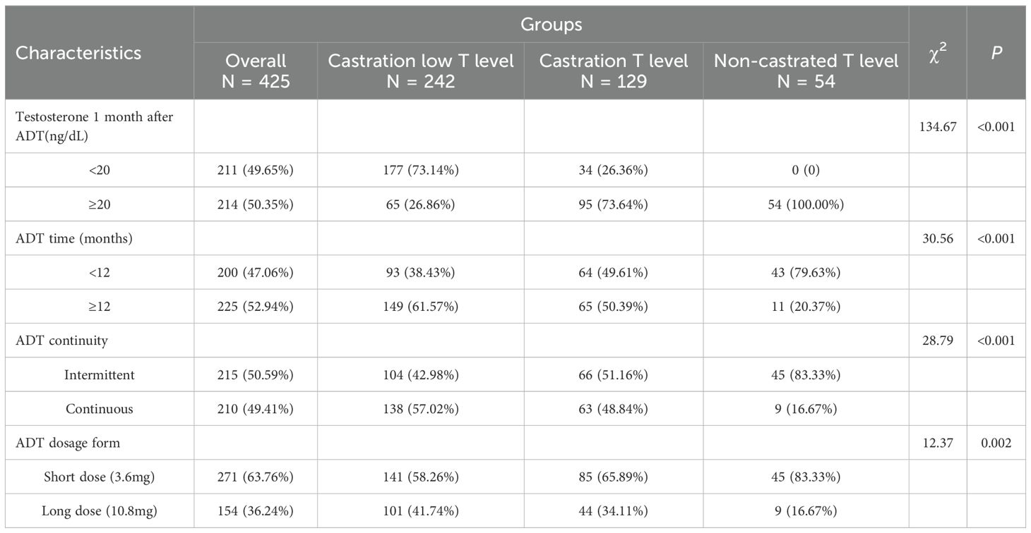1031x533 pixels.
Task: Click the χ² column header
Action: click(x=937, y=53)
